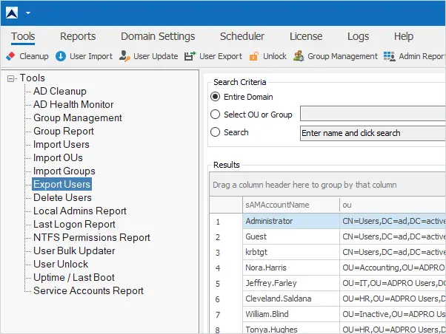Select the Administrator cell in row 1
This screenshot has height=334, width=446.
pos(291,221)
